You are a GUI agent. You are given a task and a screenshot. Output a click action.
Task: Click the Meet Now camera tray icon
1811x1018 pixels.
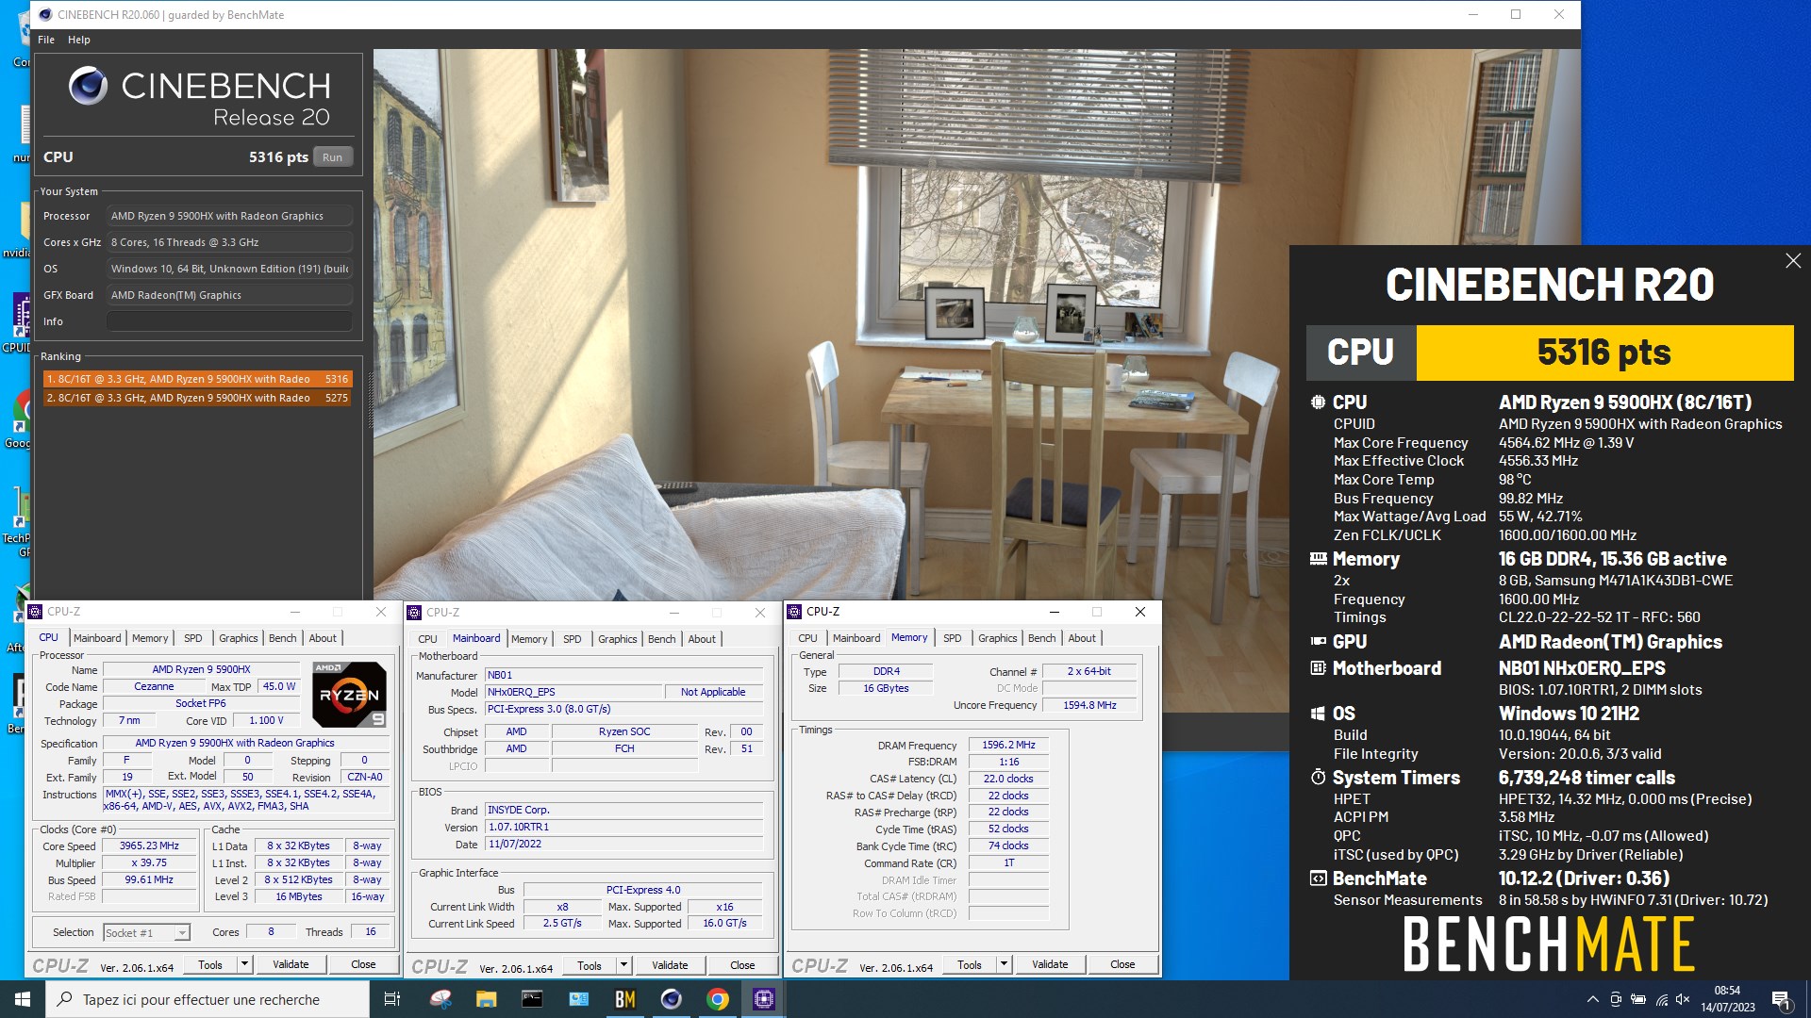[x=1616, y=999]
